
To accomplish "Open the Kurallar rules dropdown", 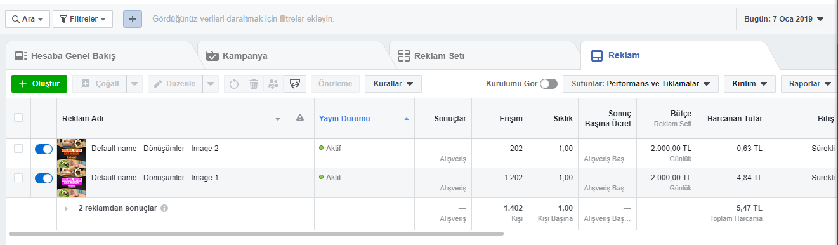I will (393, 84).
